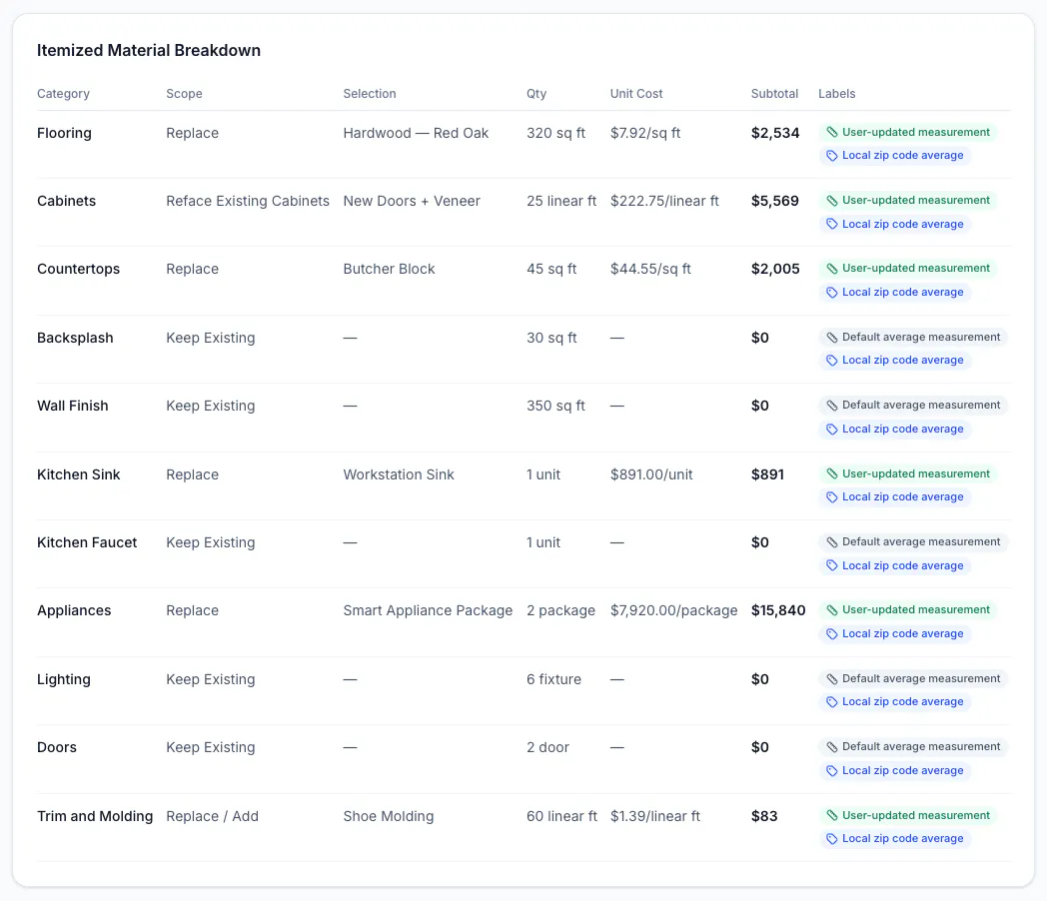The image size is (1047, 901).
Task: Click the Unit Cost column header
Action: click(x=636, y=94)
